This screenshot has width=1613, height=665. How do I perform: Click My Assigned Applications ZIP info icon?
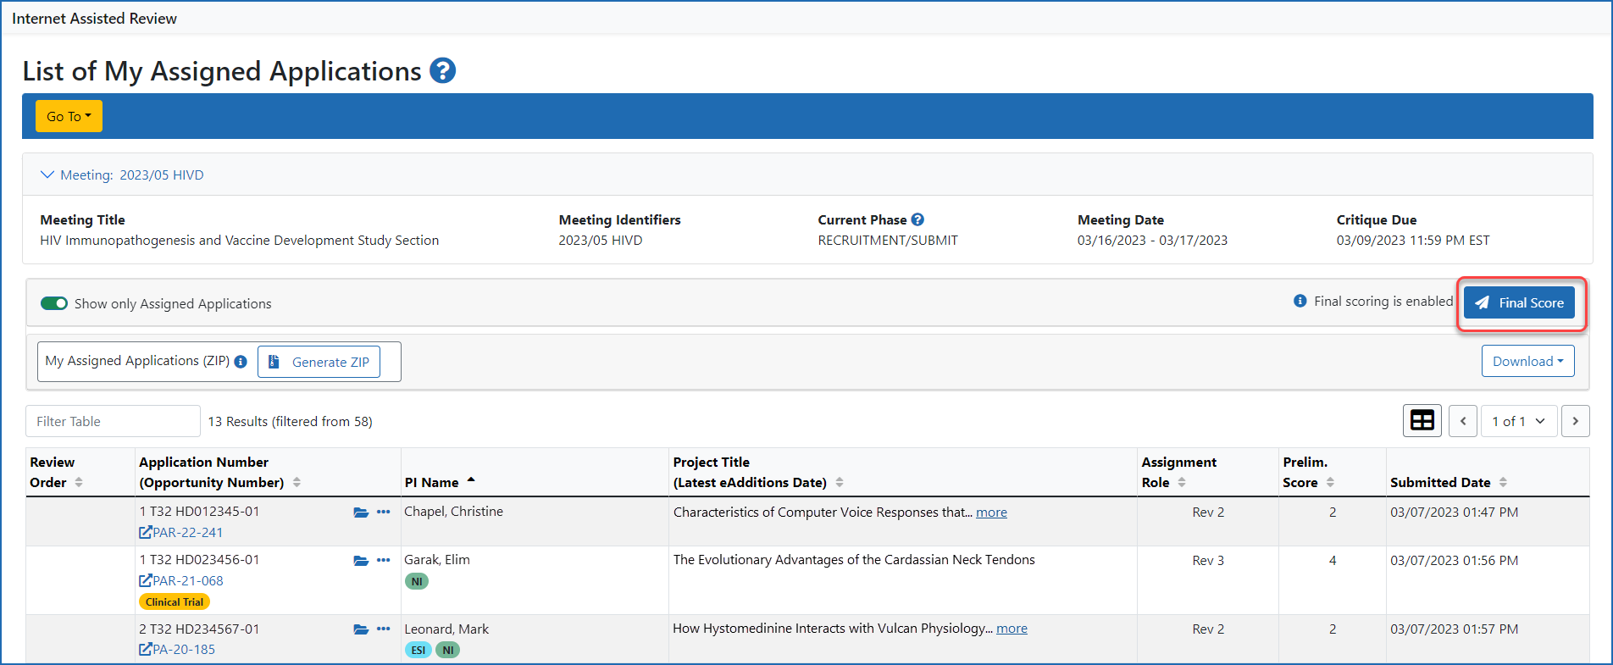[x=241, y=362]
